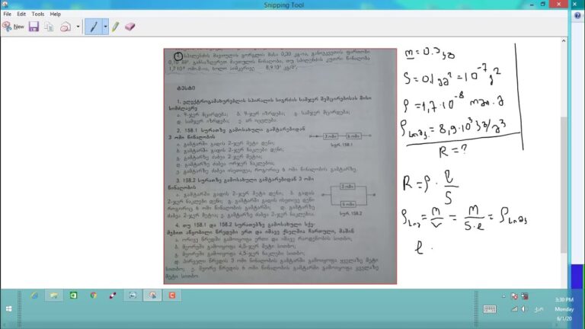This screenshot has width=585, height=329.
Task: Open the touch keyboard icon
Action: click(490, 309)
